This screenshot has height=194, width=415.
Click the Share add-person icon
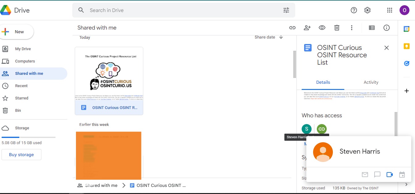tap(307, 28)
